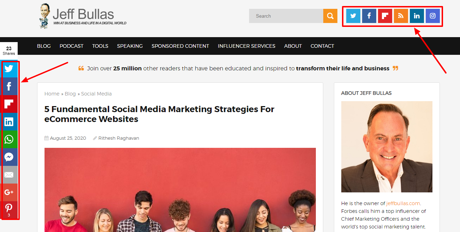Open the jeffbullas.com link in bio

tap(403, 203)
